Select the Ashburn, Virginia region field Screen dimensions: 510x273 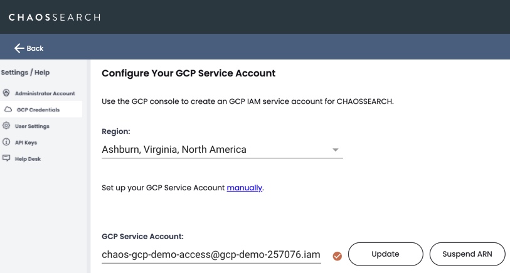click(x=222, y=149)
